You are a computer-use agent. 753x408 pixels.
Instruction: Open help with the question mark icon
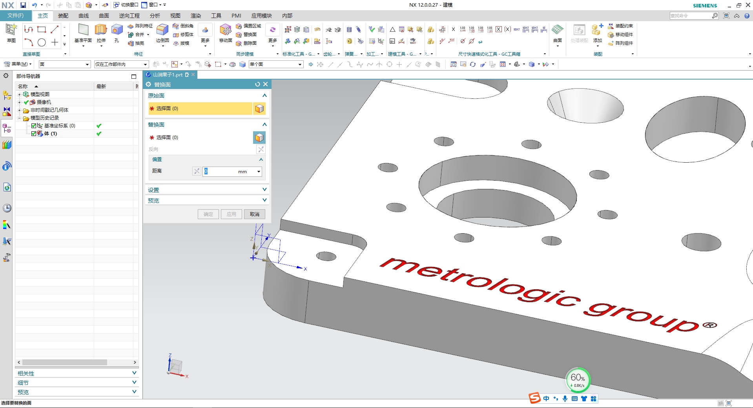tap(747, 16)
